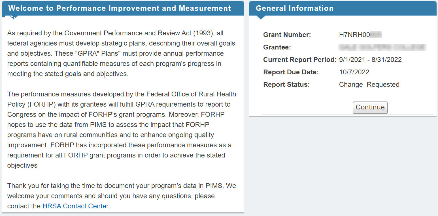
Task: Click the Welcome to Performance Improvement header
Action: click(123, 8)
